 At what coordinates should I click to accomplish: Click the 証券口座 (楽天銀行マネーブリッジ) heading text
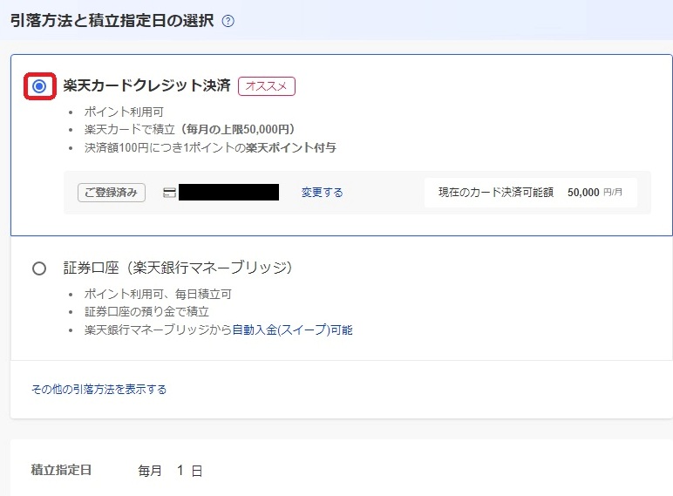[x=178, y=268]
